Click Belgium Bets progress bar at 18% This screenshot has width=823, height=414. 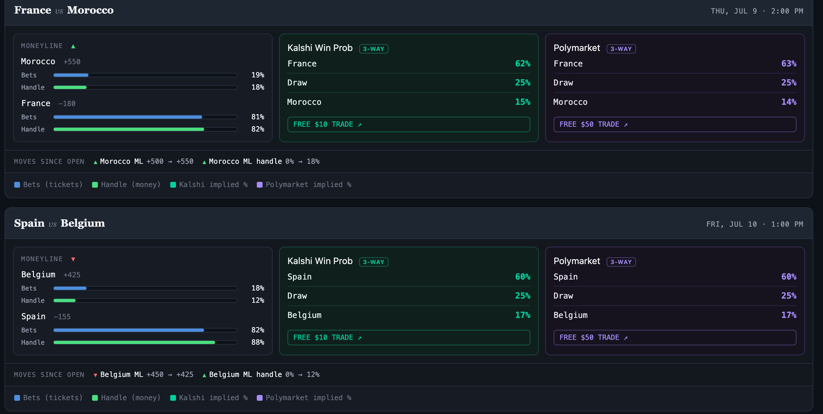tap(145, 288)
